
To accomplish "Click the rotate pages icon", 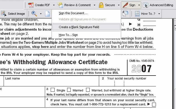I will 125,14.
